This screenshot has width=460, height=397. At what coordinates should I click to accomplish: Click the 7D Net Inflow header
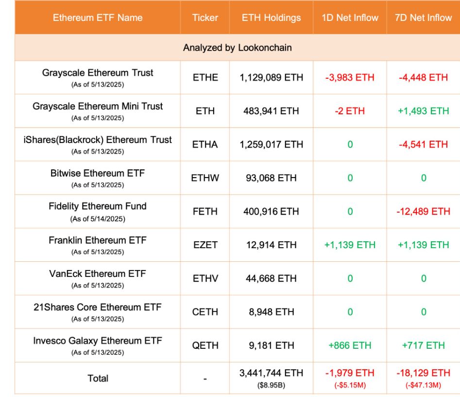click(x=423, y=18)
